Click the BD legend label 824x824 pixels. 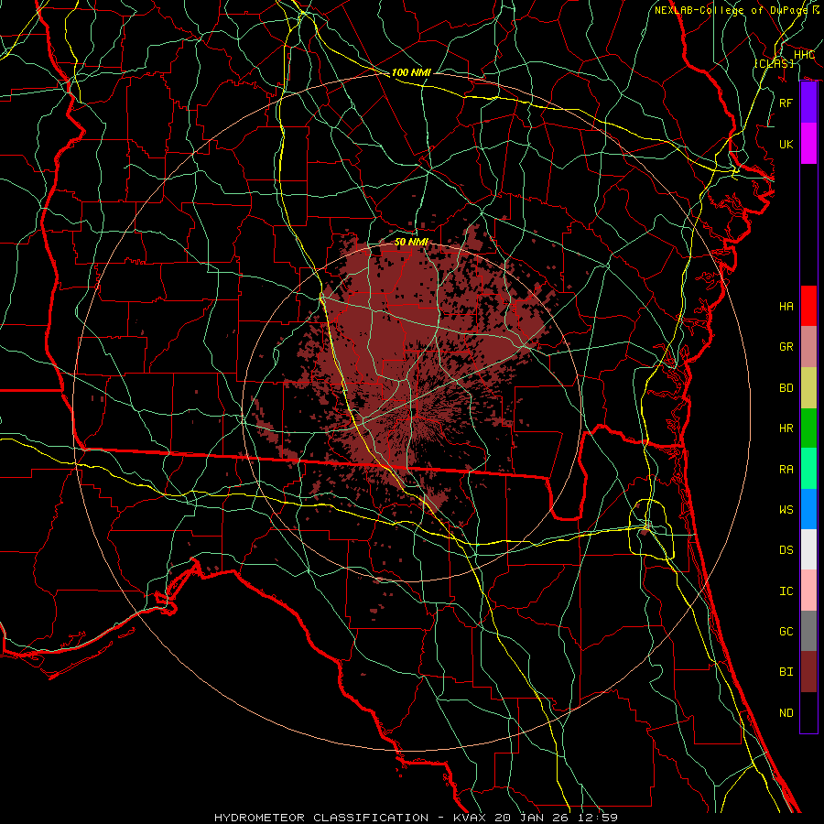tap(786, 388)
